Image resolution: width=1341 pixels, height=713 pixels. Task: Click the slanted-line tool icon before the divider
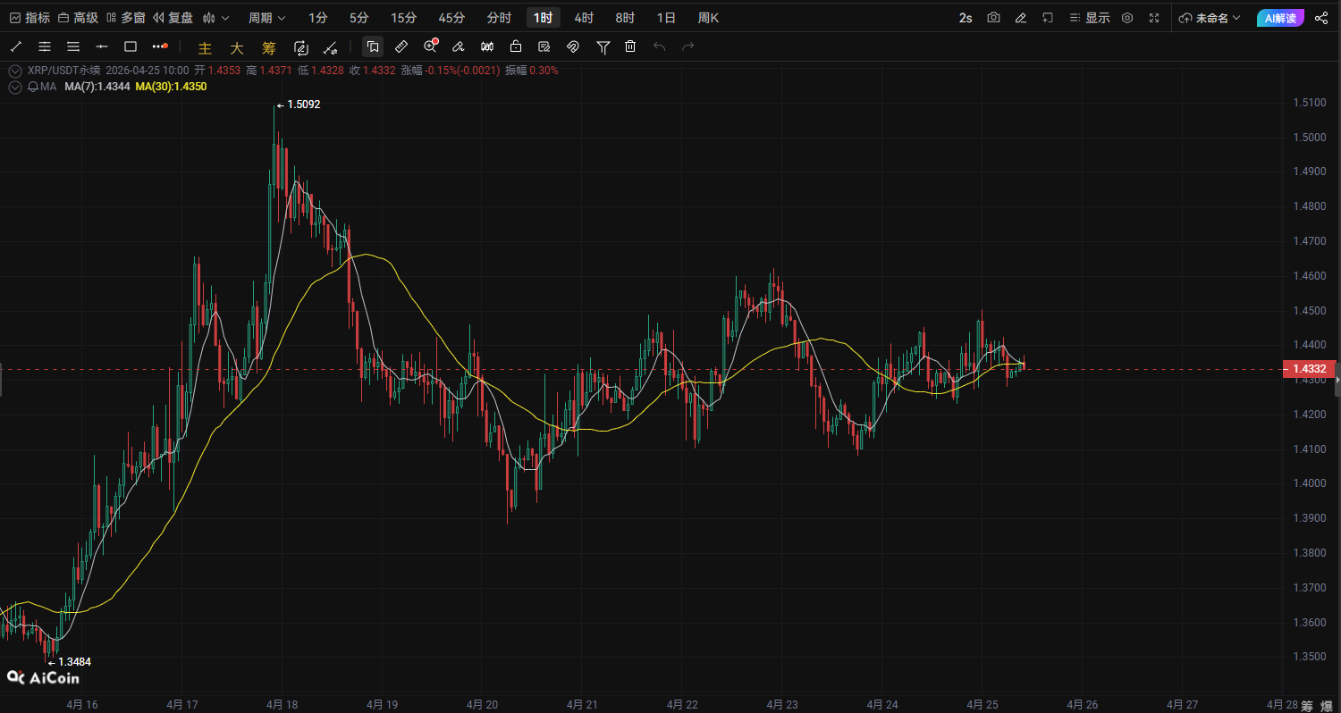coord(331,47)
